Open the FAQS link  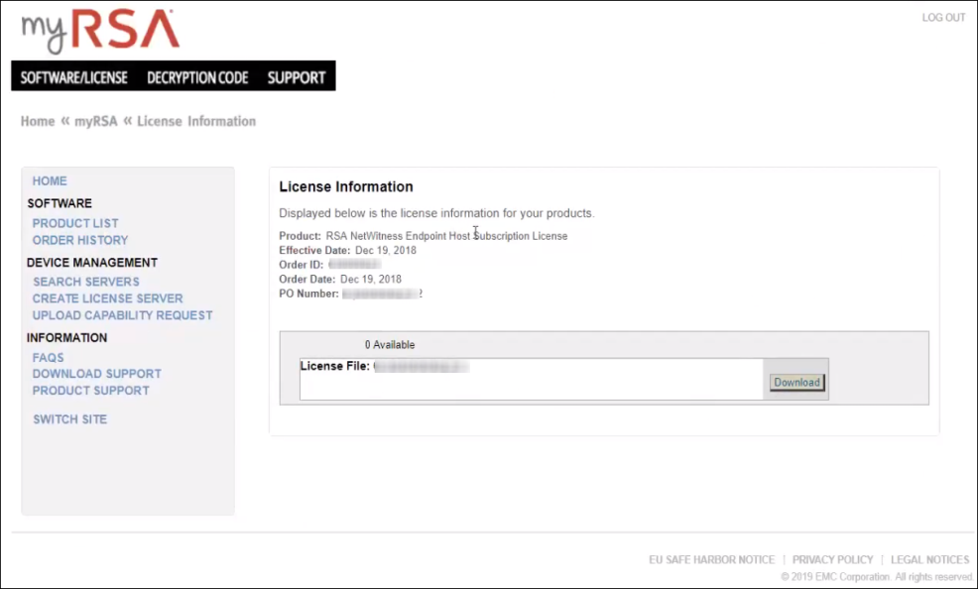(48, 358)
